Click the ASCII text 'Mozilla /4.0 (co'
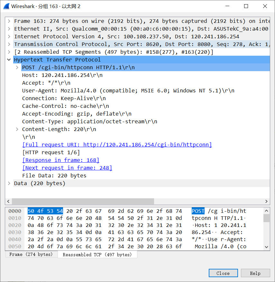The image size is (275, 282). pos(221,247)
